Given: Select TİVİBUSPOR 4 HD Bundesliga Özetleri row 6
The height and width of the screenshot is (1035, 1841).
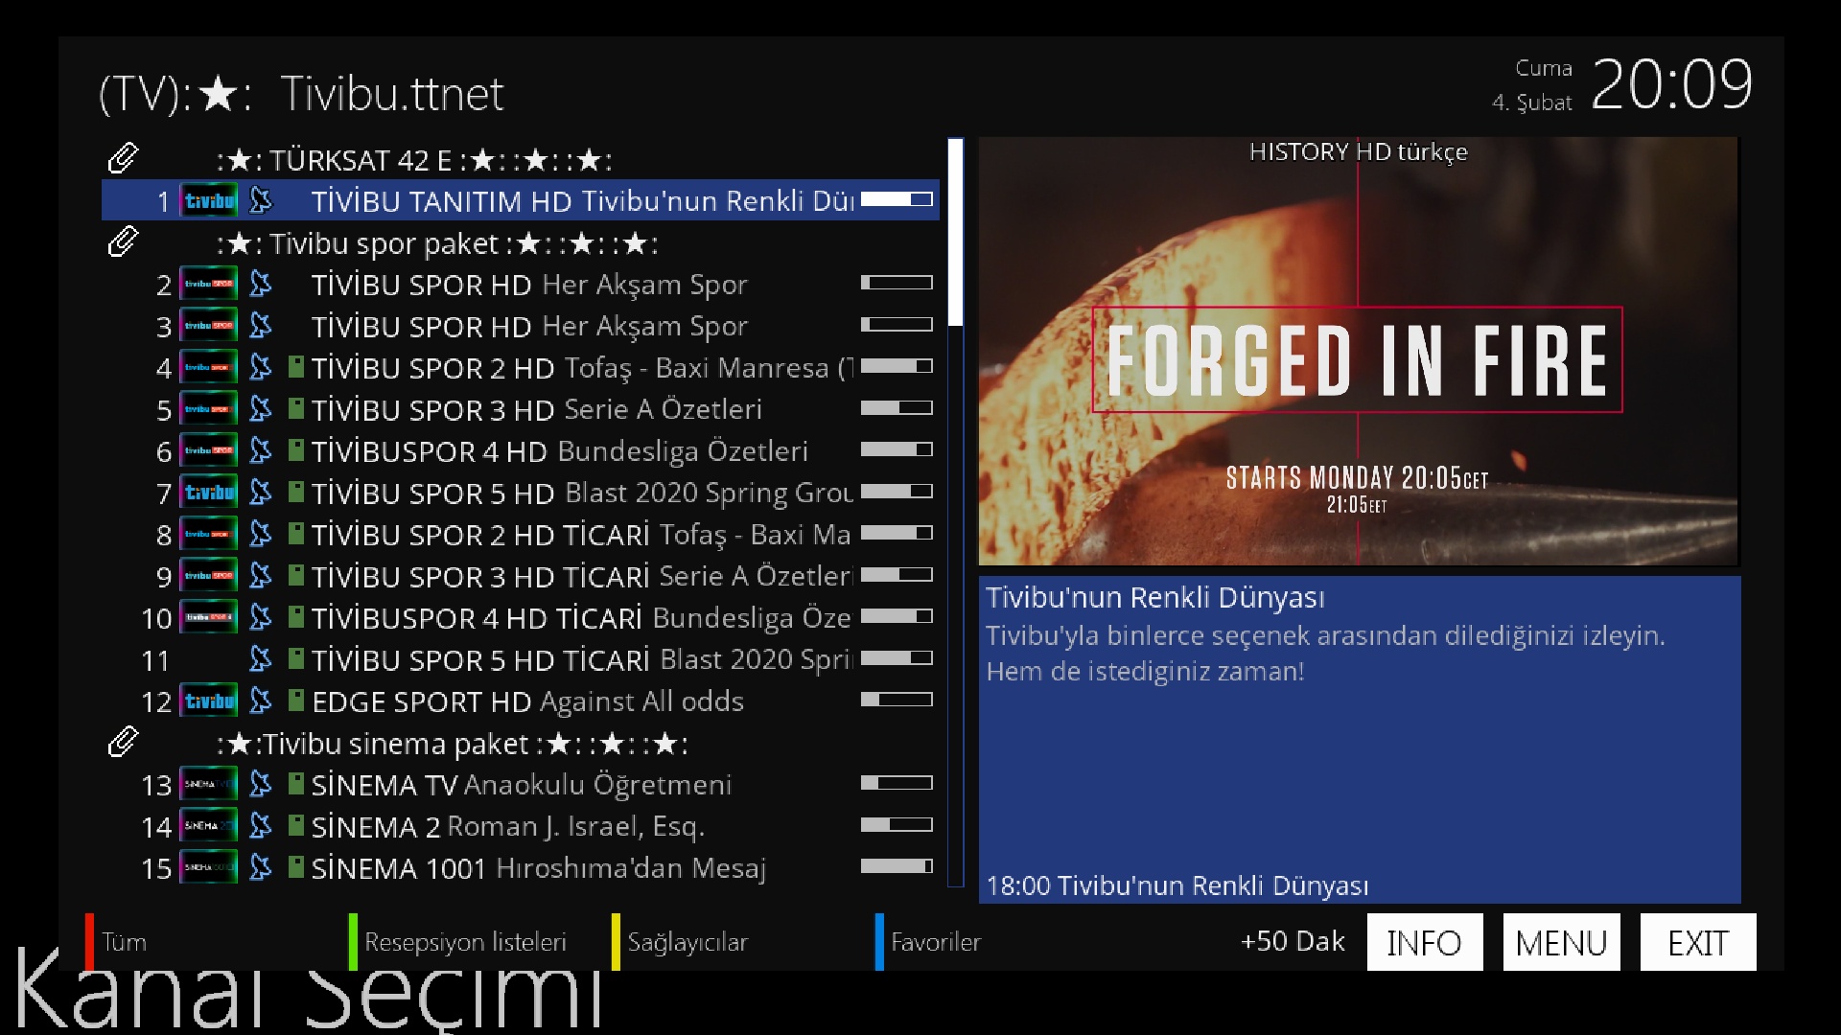Looking at the screenshot, I should 521,450.
